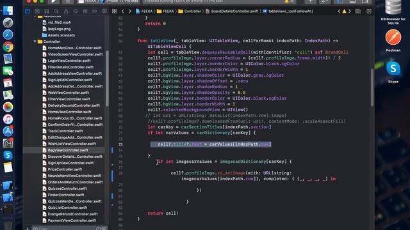Toggle the debug area visibility

352,1
